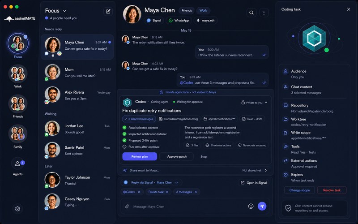
Task: Select the WhatsApp channel chip
Action: click(x=179, y=20)
